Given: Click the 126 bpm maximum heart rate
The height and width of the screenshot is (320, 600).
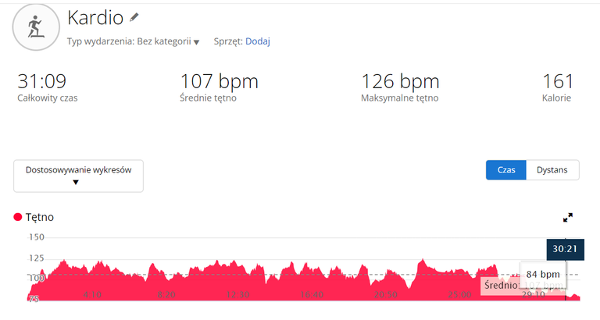Looking at the screenshot, I should click(x=400, y=81).
